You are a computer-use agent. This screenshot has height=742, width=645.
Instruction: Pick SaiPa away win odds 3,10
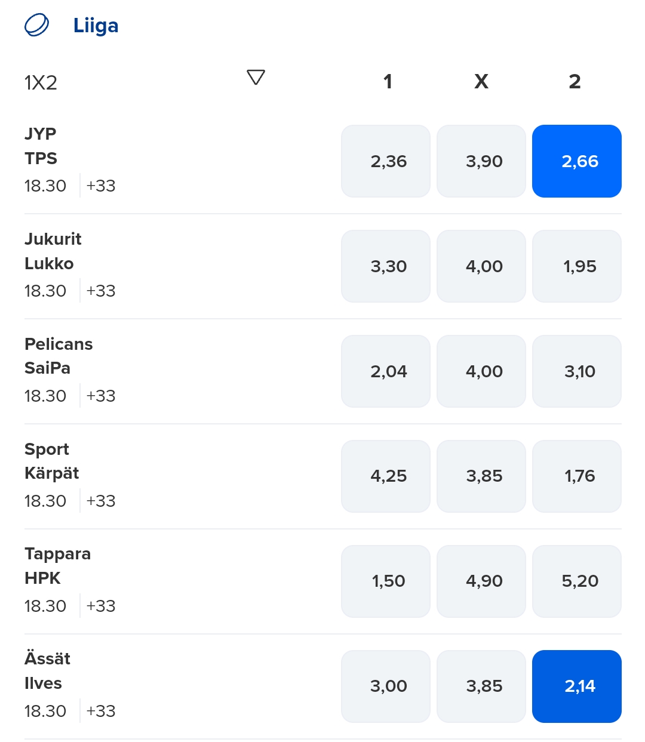tap(576, 371)
